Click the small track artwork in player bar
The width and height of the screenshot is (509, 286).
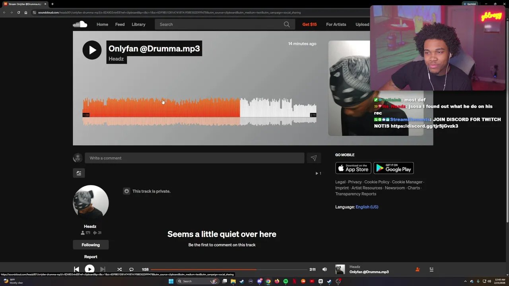(340, 269)
